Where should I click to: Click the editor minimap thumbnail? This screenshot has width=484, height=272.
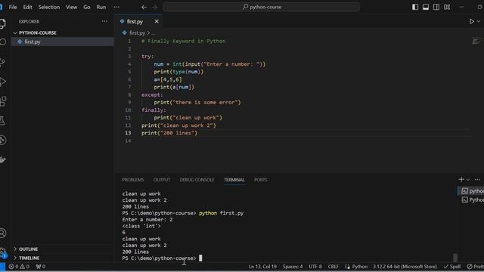[x=476, y=42]
